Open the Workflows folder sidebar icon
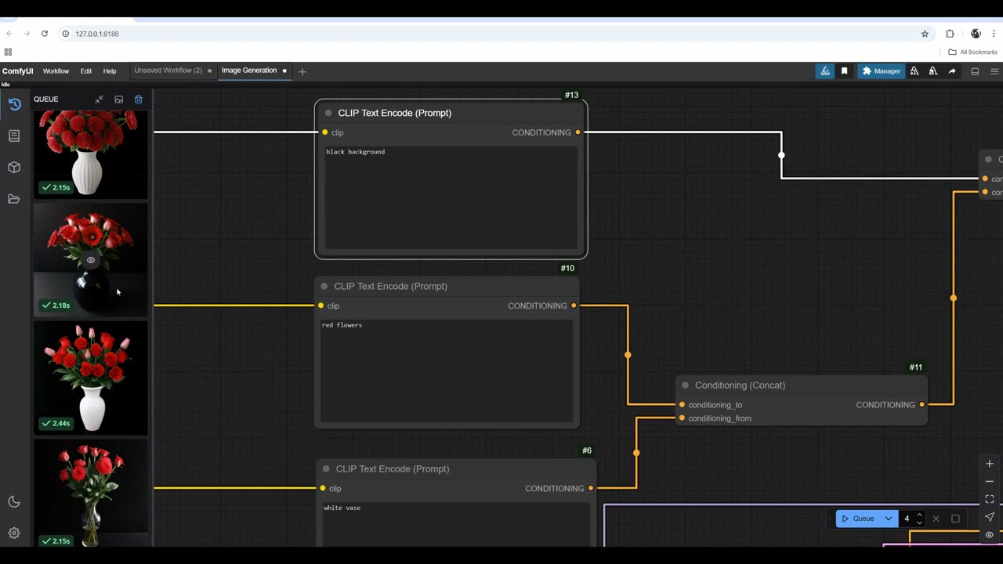The width and height of the screenshot is (1003, 564). 14,199
